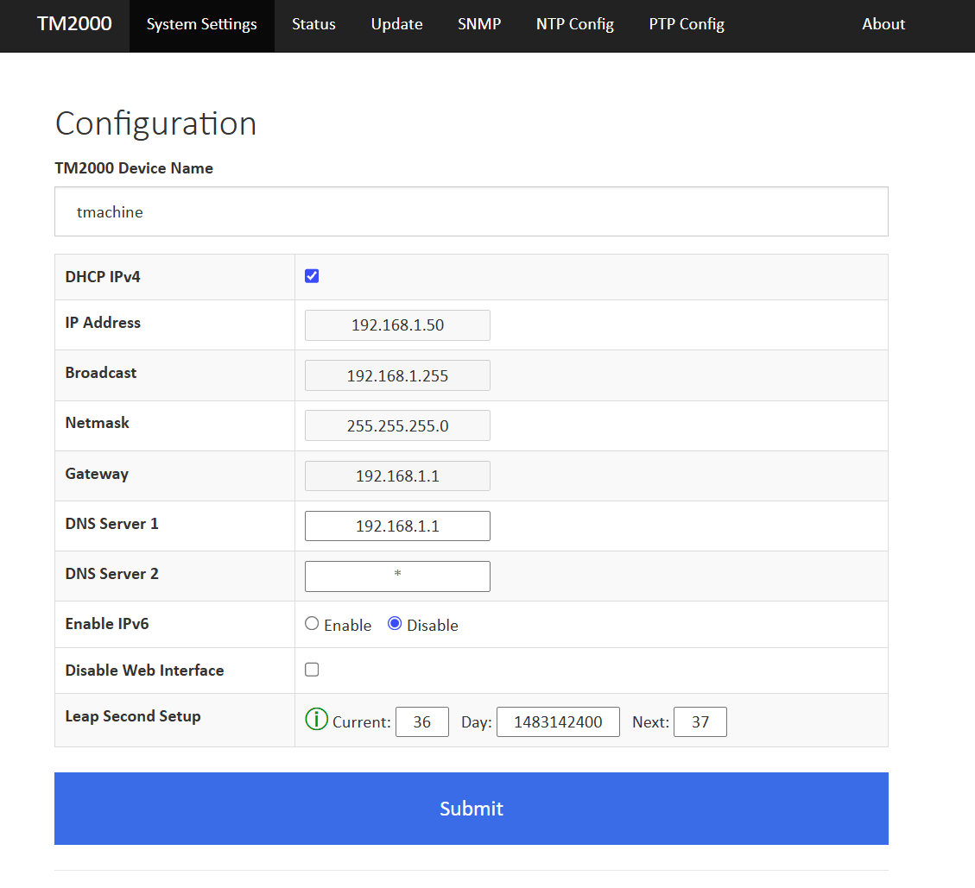Select the IPv6 Enable radio button
The width and height of the screenshot is (975, 888).
pos(312,623)
